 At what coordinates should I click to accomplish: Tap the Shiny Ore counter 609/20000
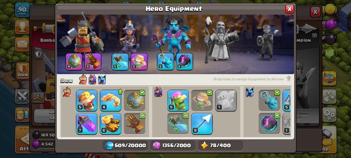point(126,145)
